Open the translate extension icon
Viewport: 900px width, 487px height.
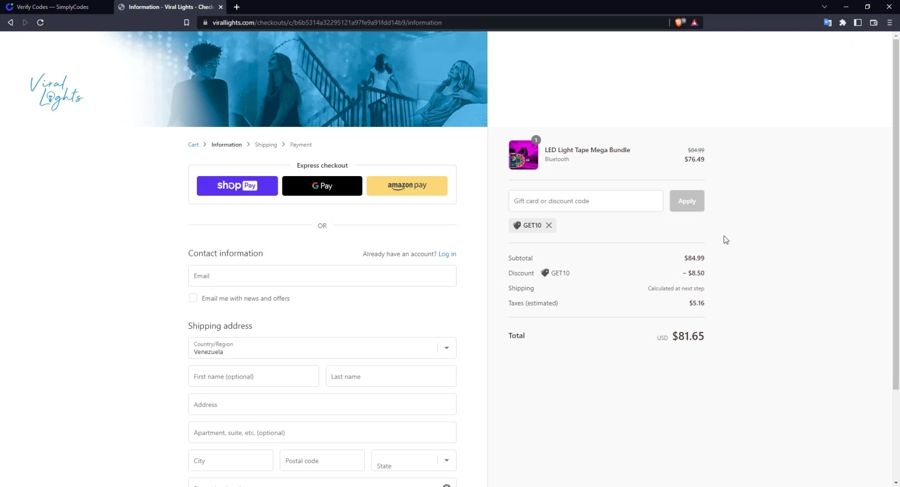click(x=827, y=23)
